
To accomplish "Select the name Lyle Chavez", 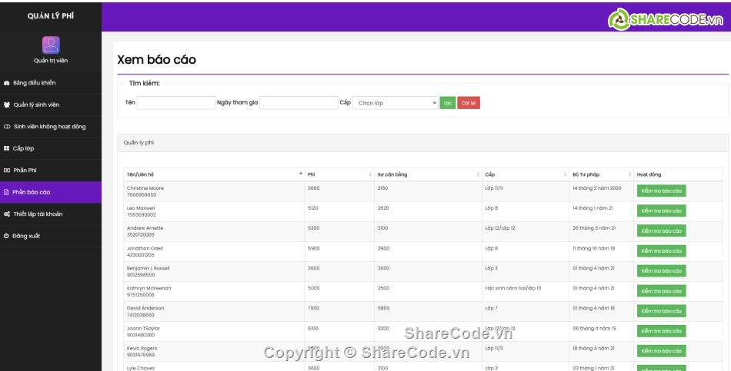I will point(141,368).
